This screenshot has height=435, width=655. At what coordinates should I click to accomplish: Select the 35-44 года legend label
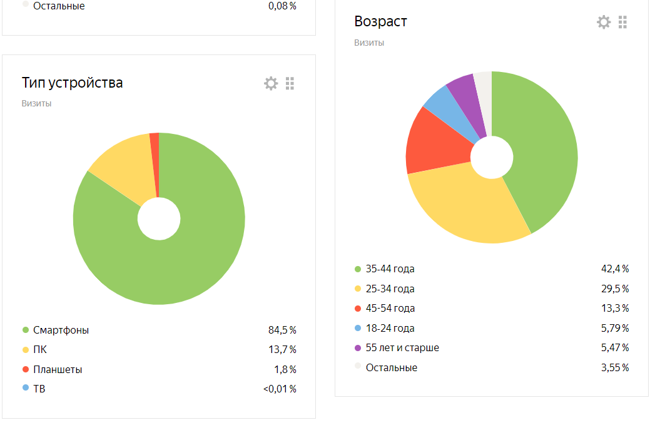390,269
